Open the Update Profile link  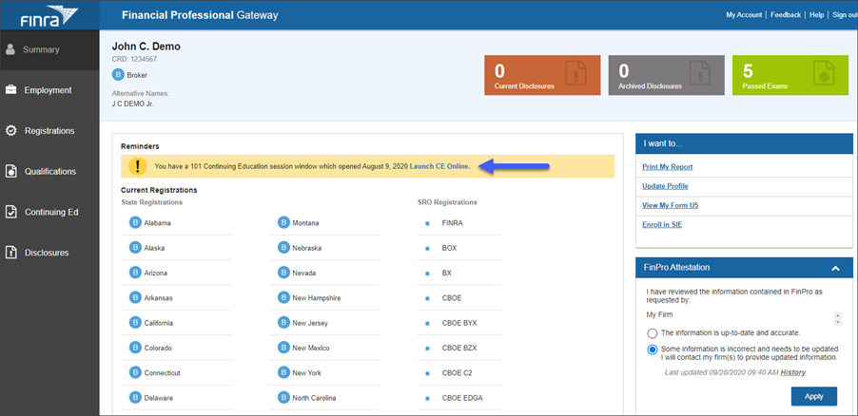(665, 186)
